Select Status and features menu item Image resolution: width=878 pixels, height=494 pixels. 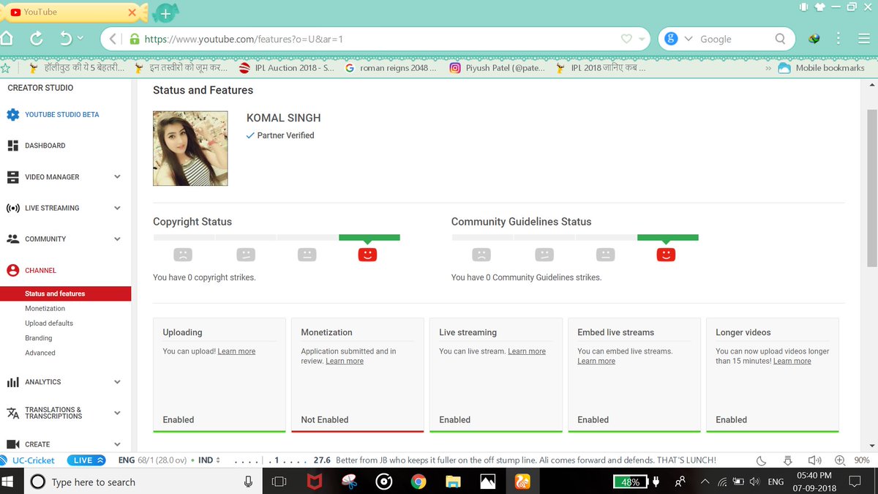[x=66, y=293]
